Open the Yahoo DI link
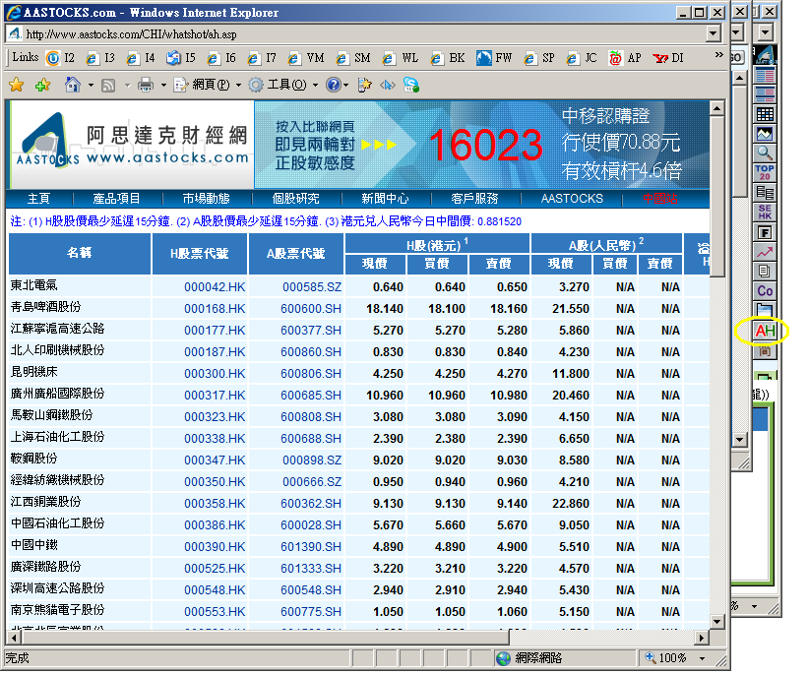Image resolution: width=808 pixels, height=675 pixels. click(x=668, y=58)
